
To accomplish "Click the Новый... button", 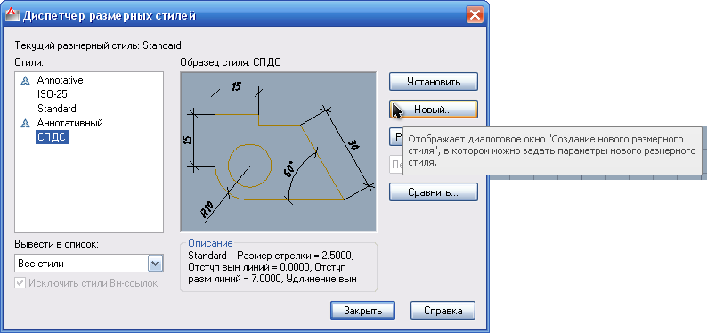I will pos(434,110).
